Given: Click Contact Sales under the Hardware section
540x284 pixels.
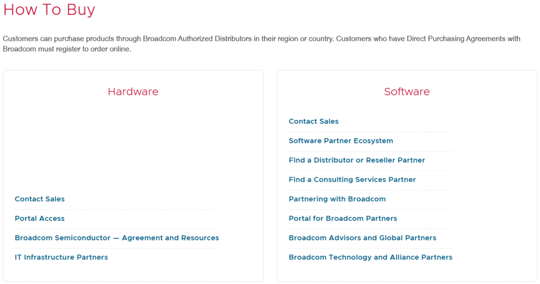Looking at the screenshot, I should tap(40, 199).
